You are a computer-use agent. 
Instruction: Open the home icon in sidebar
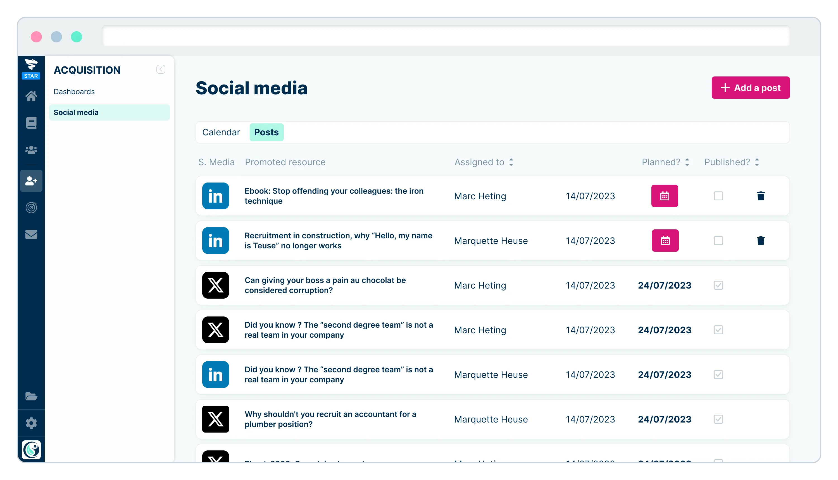point(31,96)
